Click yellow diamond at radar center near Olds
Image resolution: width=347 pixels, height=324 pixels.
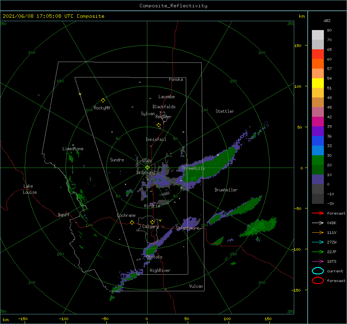click(x=147, y=168)
